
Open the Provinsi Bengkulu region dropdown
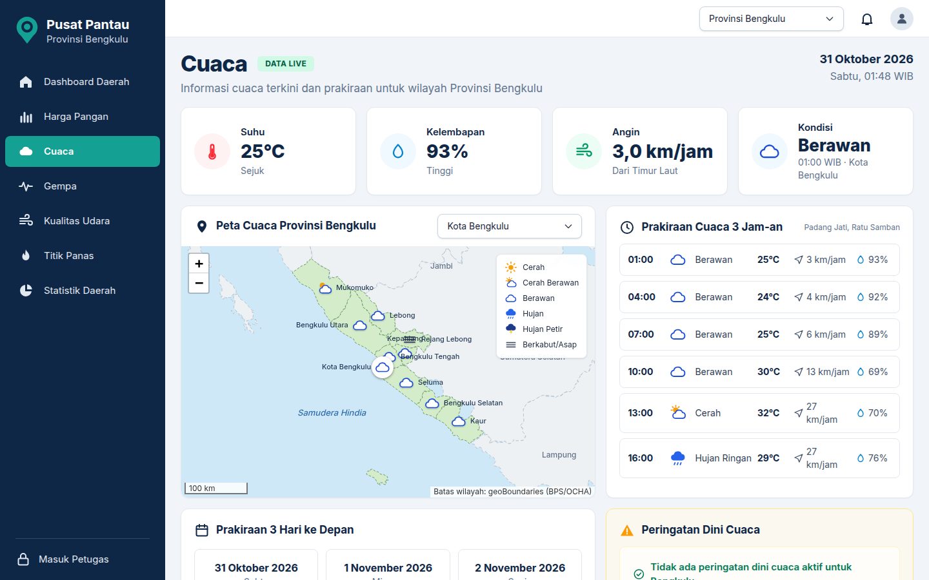click(x=771, y=19)
